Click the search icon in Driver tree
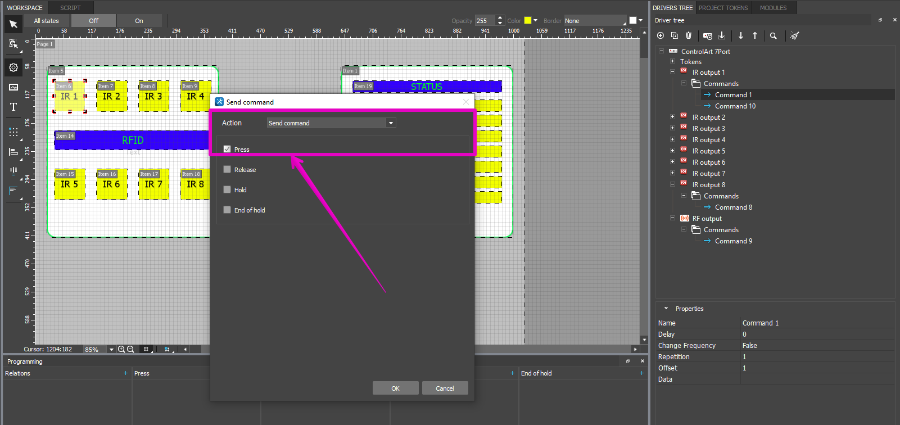 pos(774,35)
